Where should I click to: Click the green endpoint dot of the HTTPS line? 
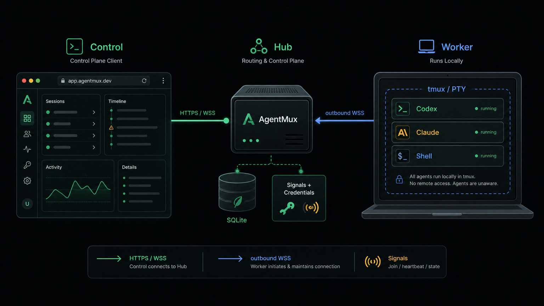coord(226,121)
